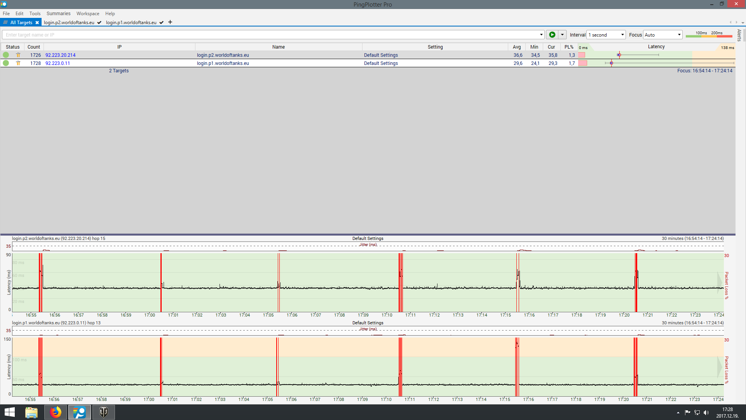This screenshot has height=420, width=746.
Task: Click orange timeline graph icon for 92.223.20.214
Action: 18,55
